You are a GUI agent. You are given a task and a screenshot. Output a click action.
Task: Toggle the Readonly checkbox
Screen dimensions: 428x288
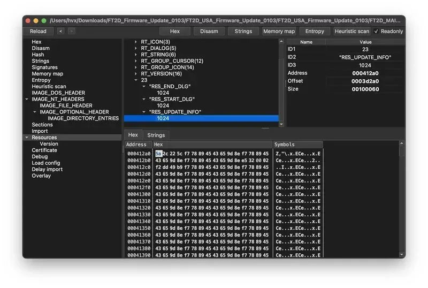coord(376,31)
